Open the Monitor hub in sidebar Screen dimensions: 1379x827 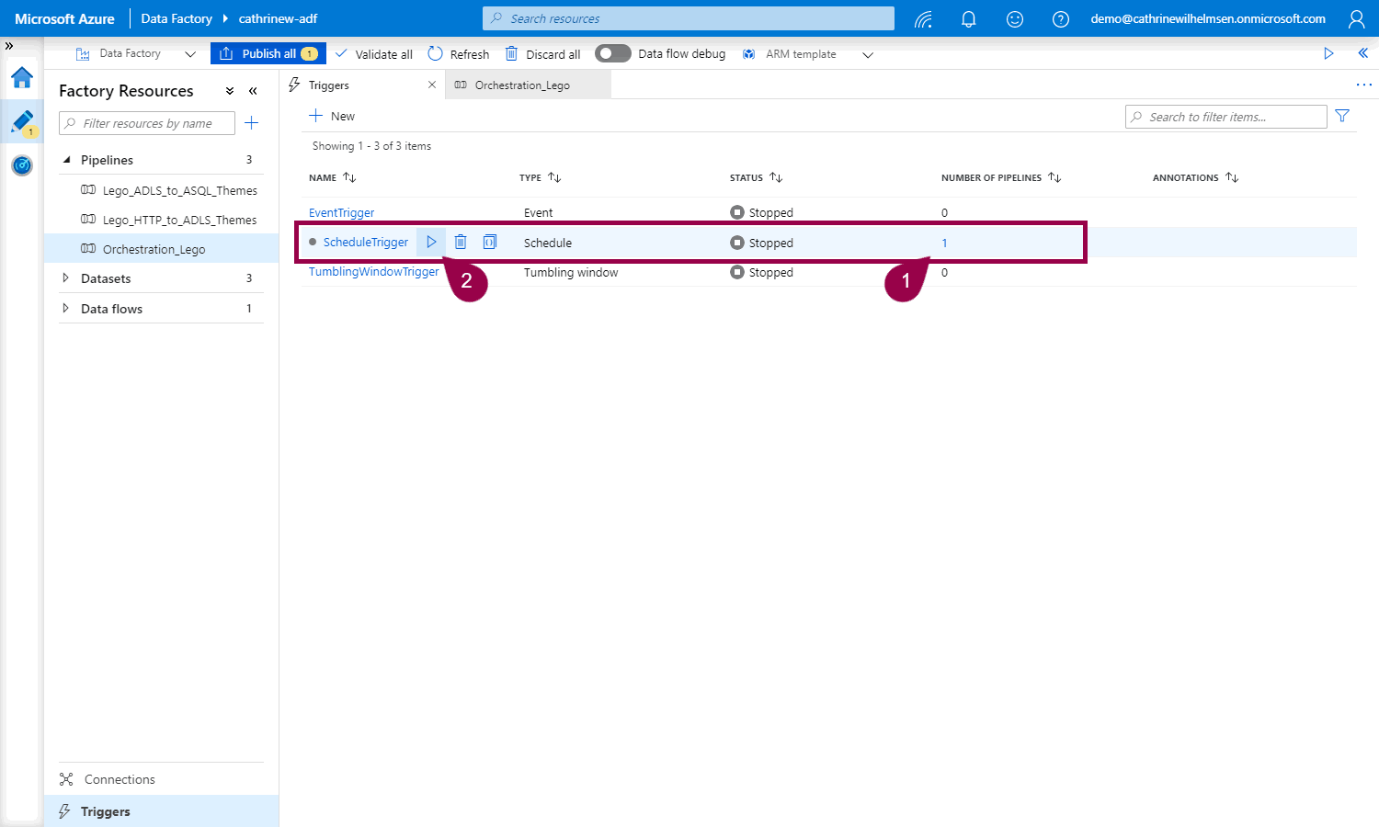(22, 165)
